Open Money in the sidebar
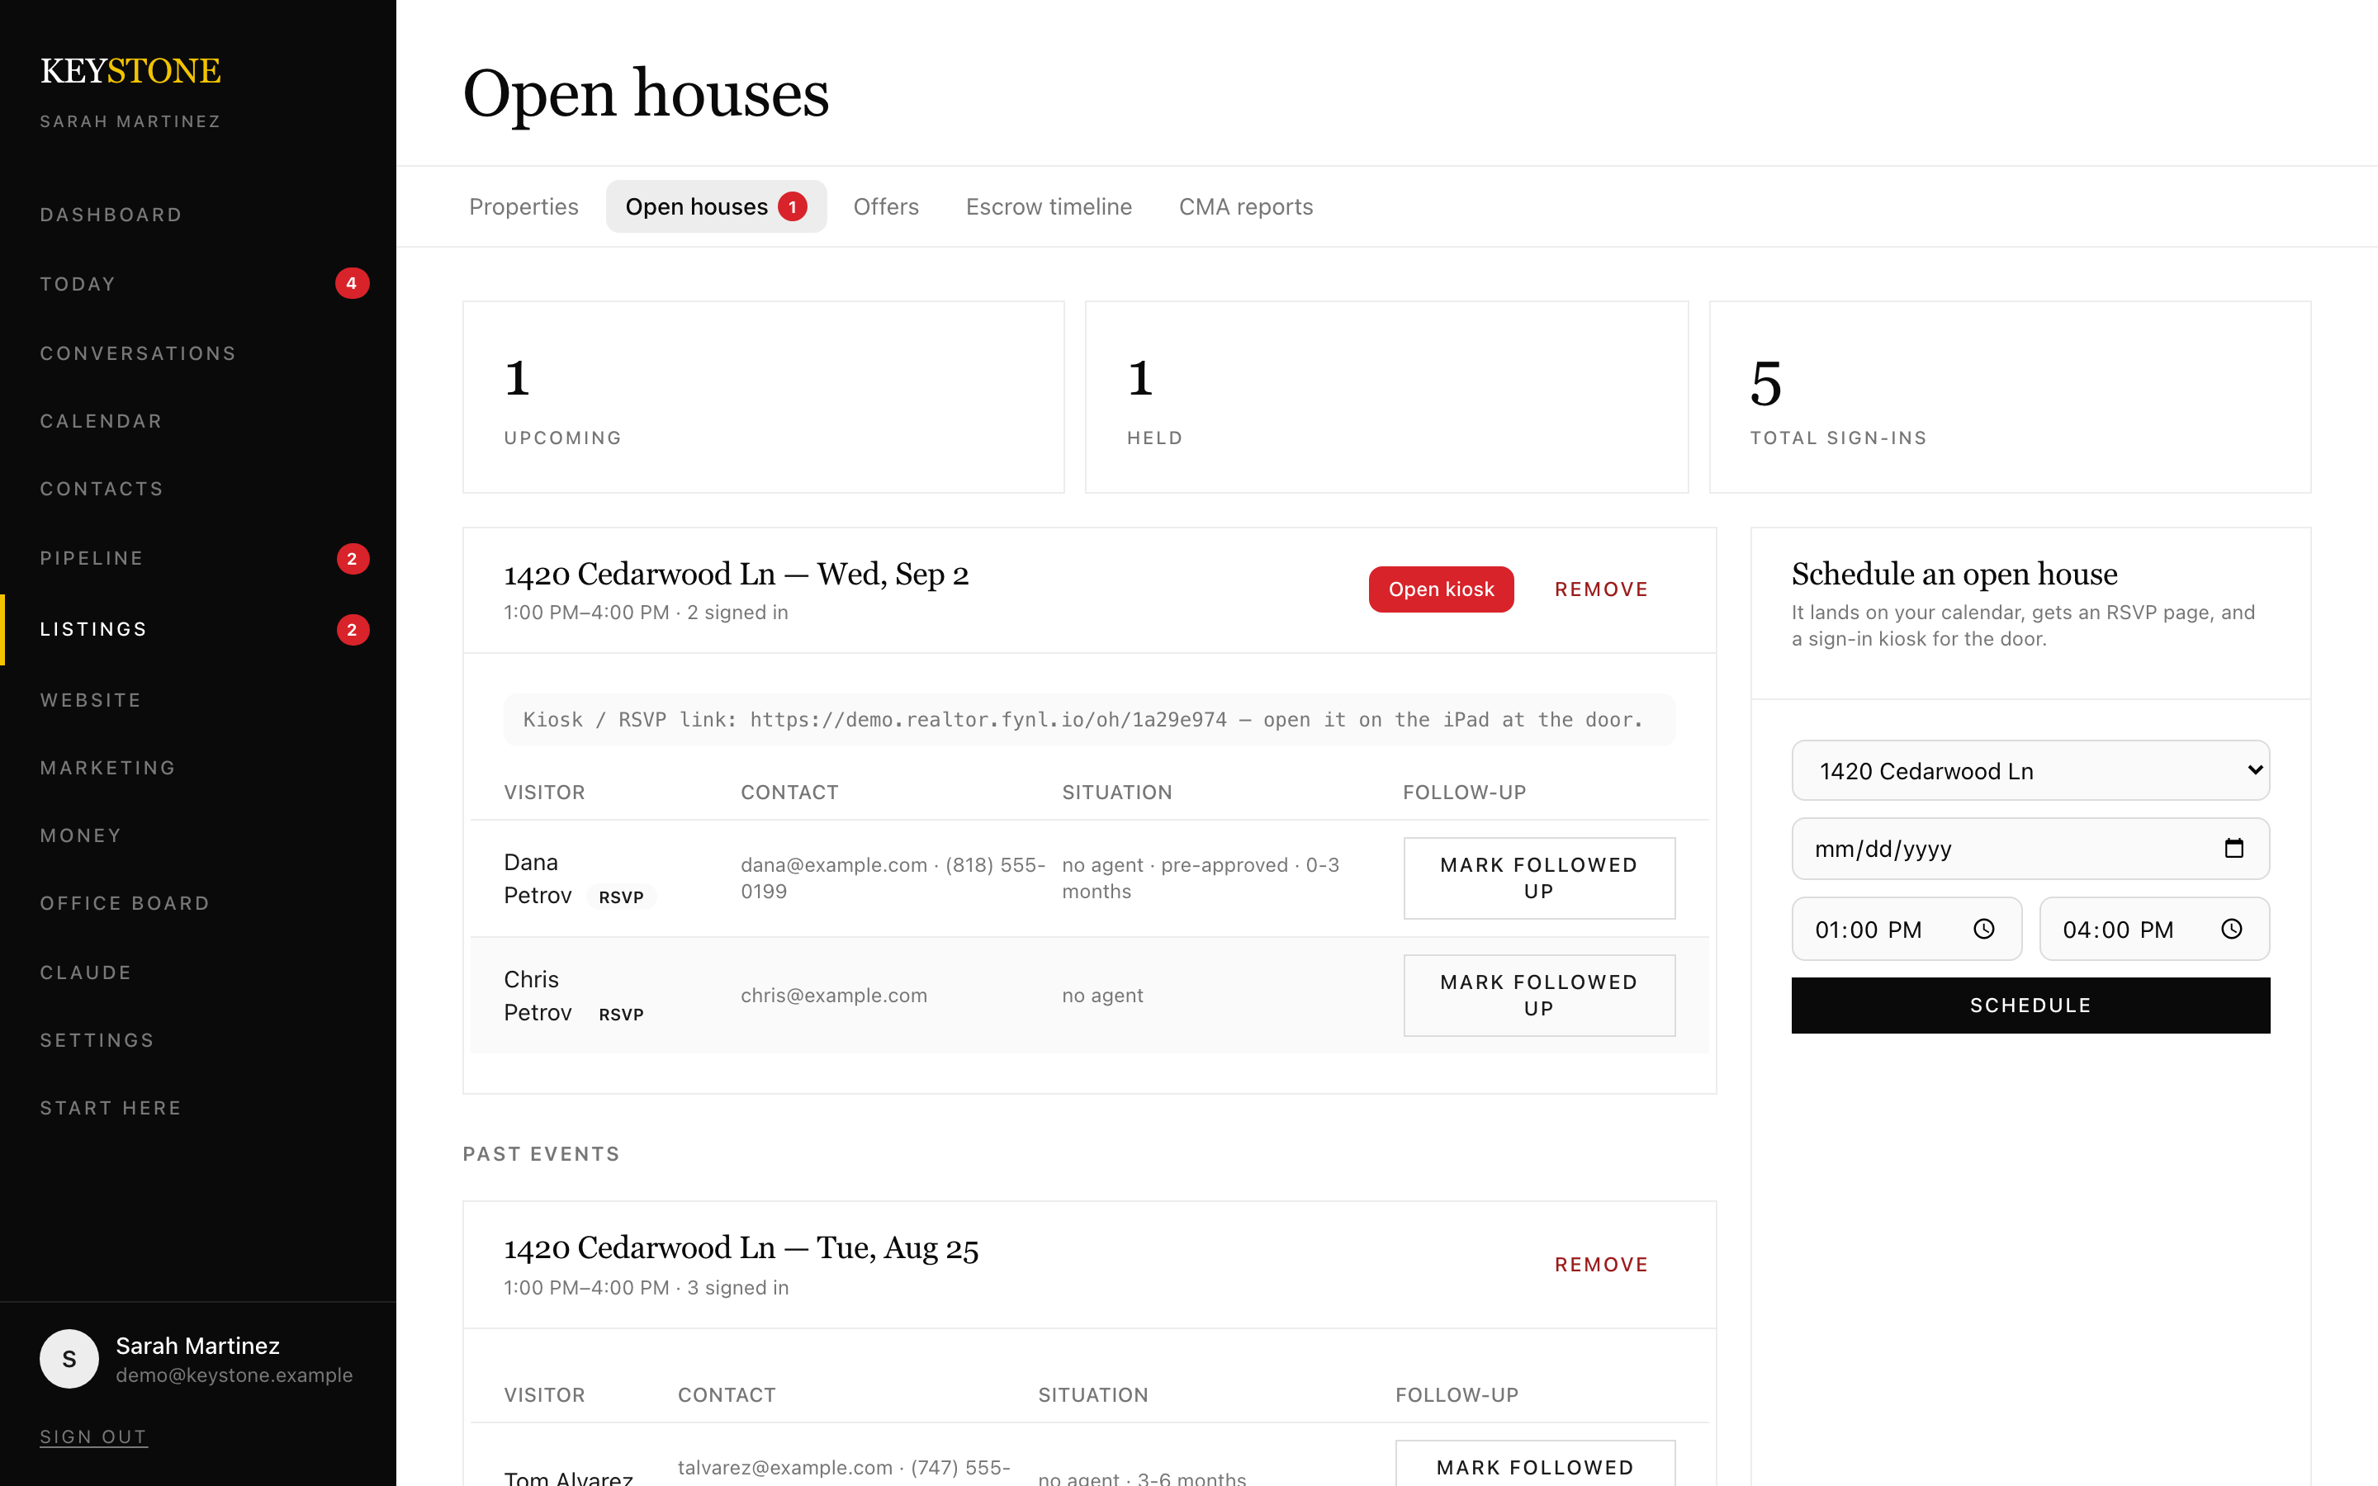The height and width of the screenshot is (1486, 2378). 197,835
